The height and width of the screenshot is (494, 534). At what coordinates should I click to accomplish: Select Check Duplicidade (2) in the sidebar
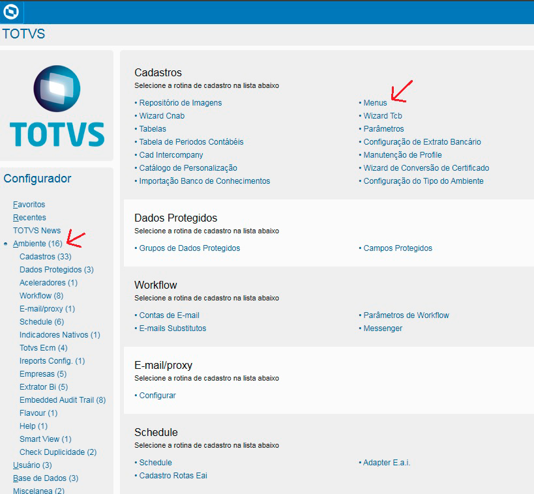[58, 452]
